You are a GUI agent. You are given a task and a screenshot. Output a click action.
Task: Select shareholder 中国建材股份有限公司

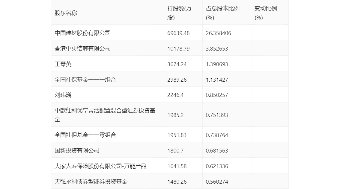pos(83,33)
